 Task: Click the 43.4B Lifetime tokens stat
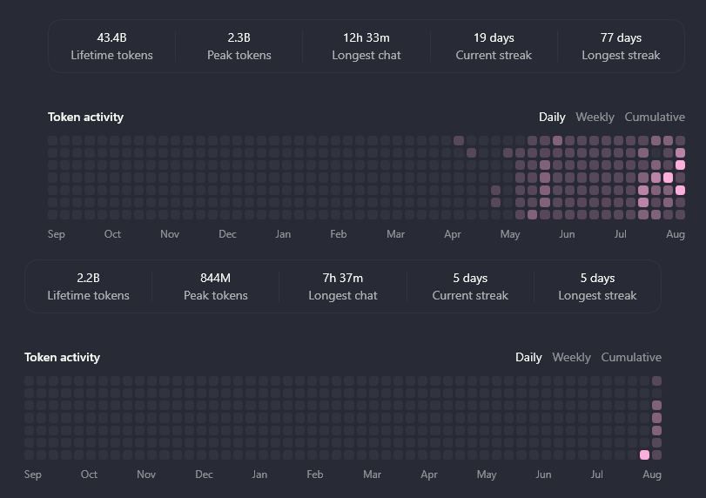click(x=111, y=46)
